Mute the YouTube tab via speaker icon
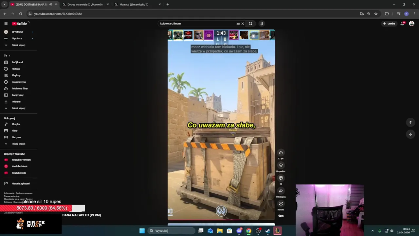Image resolution: width=419 pixels, height=236 pixels. (x=50, y=5)
